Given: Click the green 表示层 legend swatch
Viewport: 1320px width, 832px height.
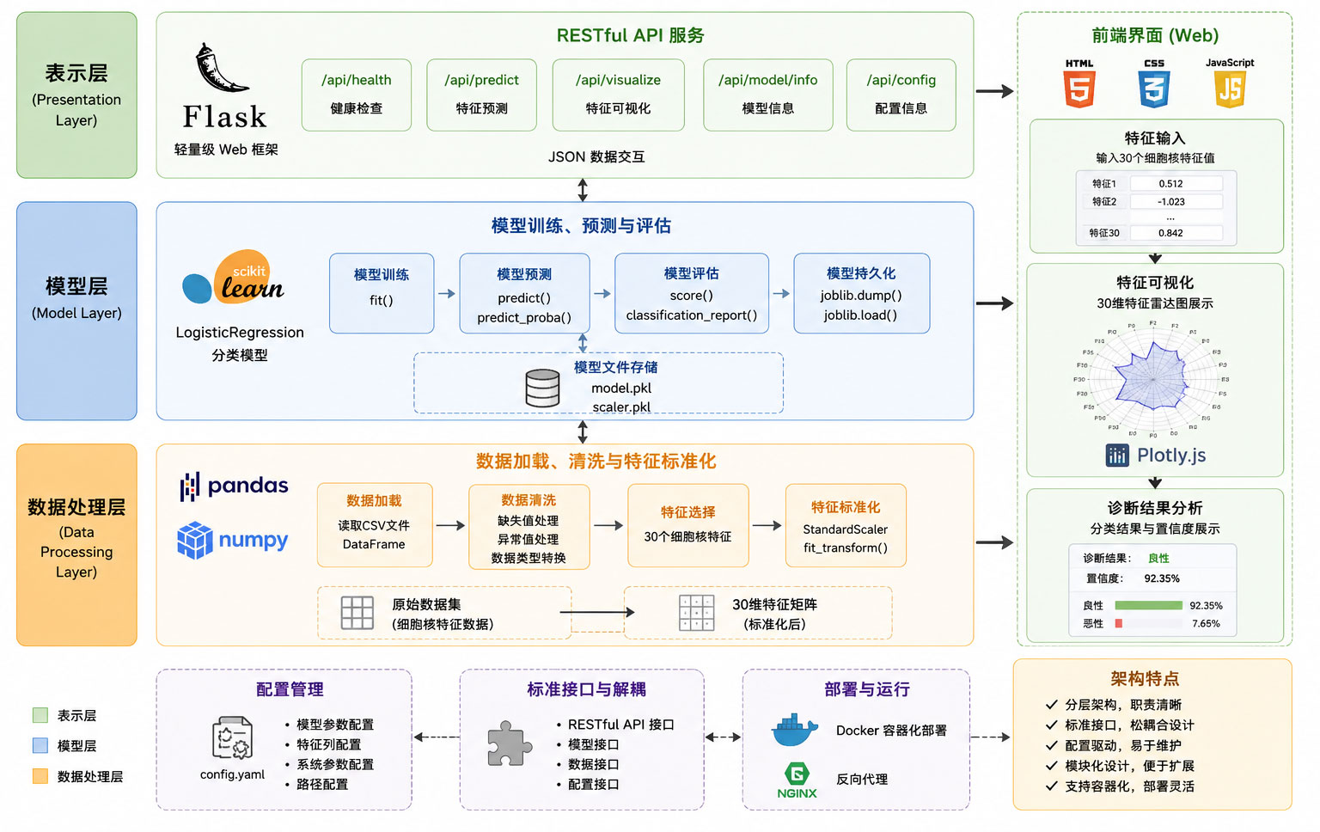Looking at the screenshot, I should (x=40, y=715).
